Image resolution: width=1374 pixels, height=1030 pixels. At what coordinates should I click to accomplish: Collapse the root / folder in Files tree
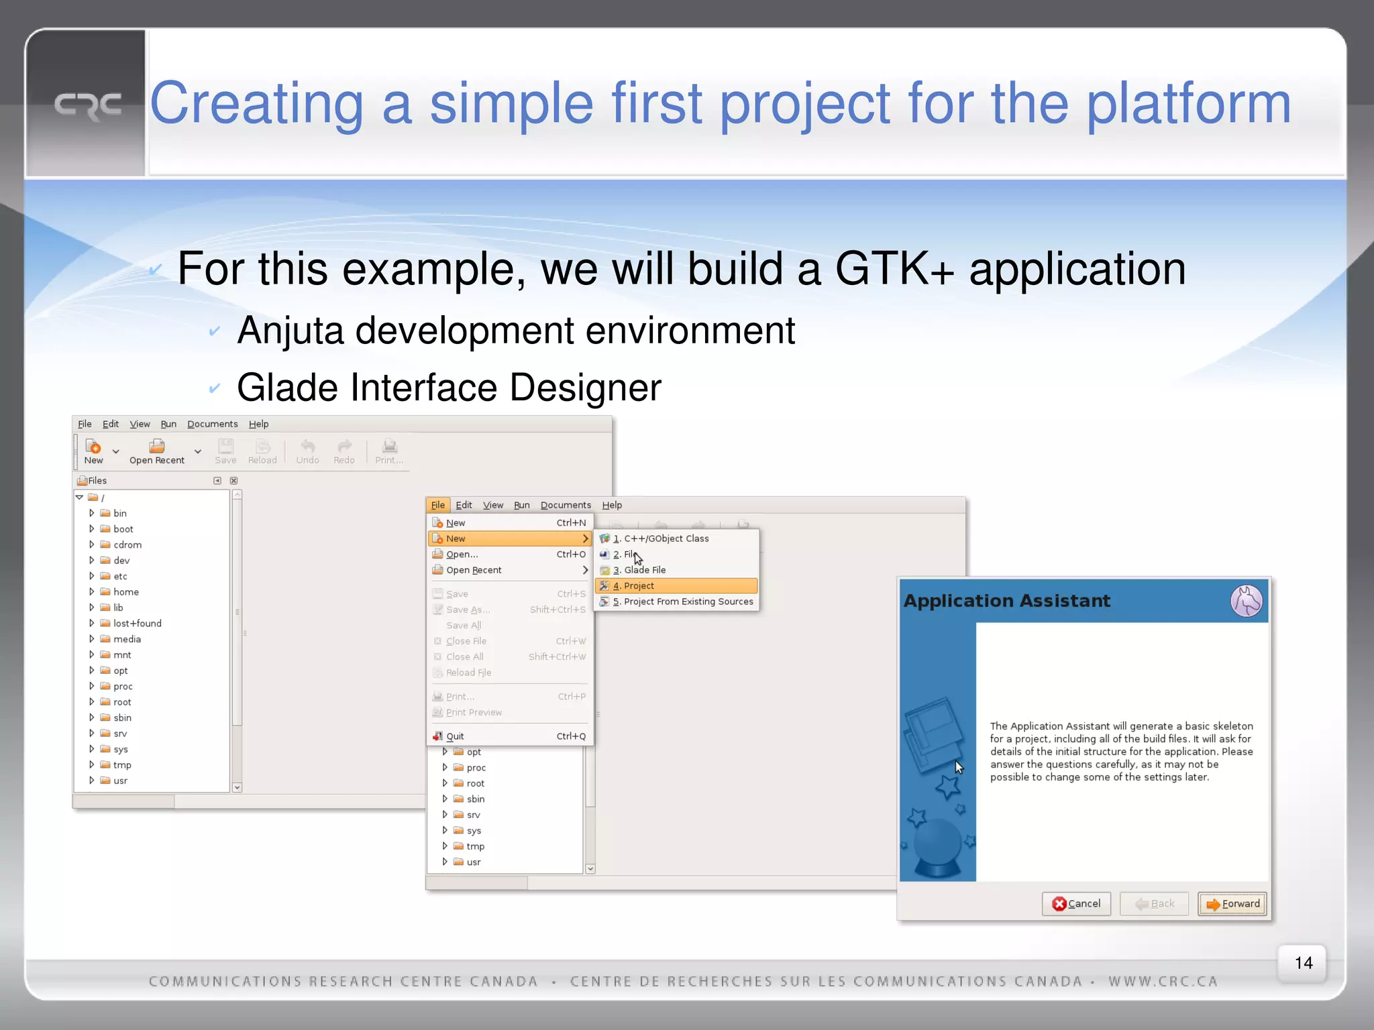(x=80, y=497)
